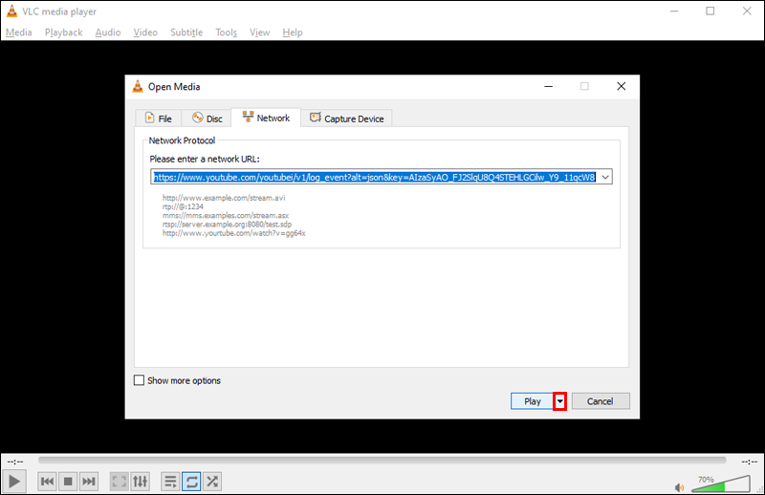The width and height of the screenshot is (765, 495).
Task: Adjust the volume slider at 70%
Action: click(x=721, y=484)
